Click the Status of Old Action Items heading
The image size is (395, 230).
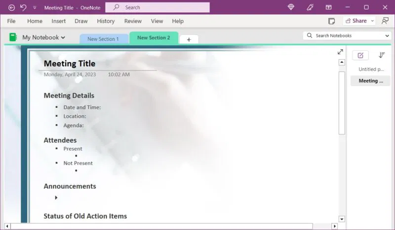coord(85,216)
